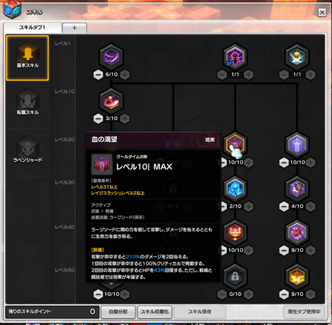Select the blue ice crystal skill showing 2/10
The height and width of the screenshot is (325, 332).
[x=235, y=188]
